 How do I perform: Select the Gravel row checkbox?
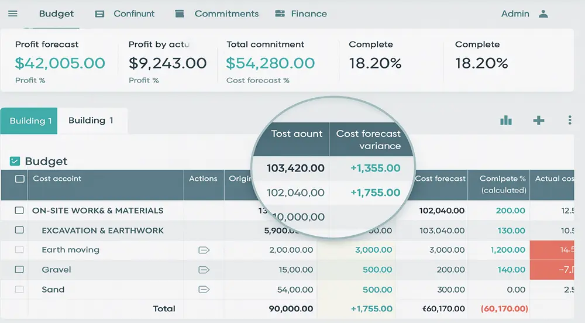pyautogui.click(x=19, y=270)
